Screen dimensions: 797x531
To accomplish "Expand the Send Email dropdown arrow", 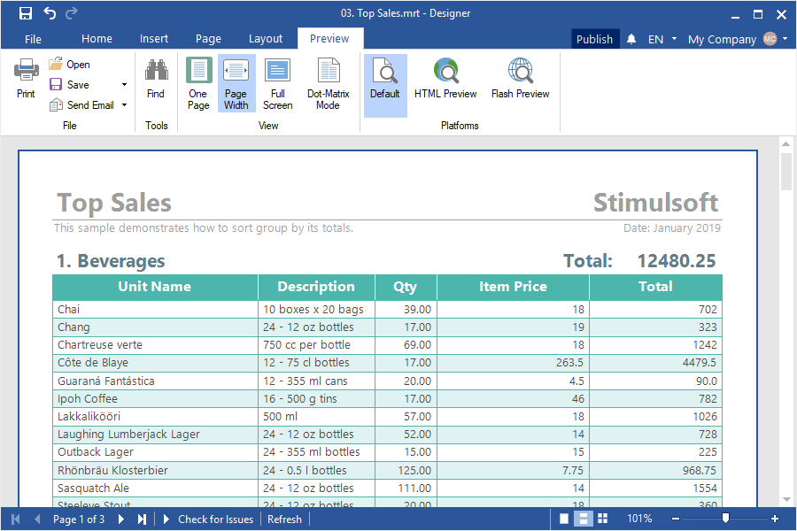I will [124, 105].
